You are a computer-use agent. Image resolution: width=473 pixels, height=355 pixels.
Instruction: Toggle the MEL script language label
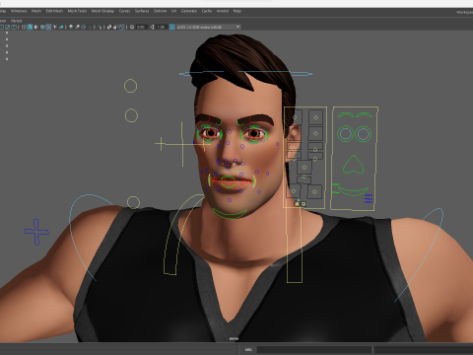pyautogui.click(x=248, y=350)
